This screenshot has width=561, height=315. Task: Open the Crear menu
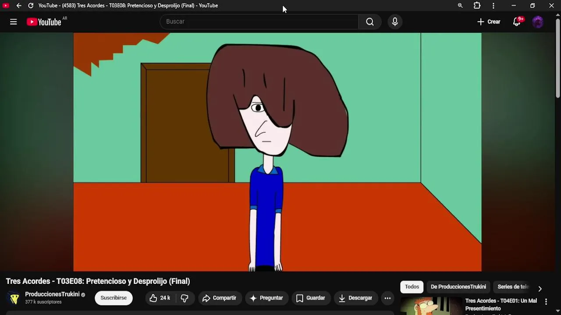click(x=489, y=22)
